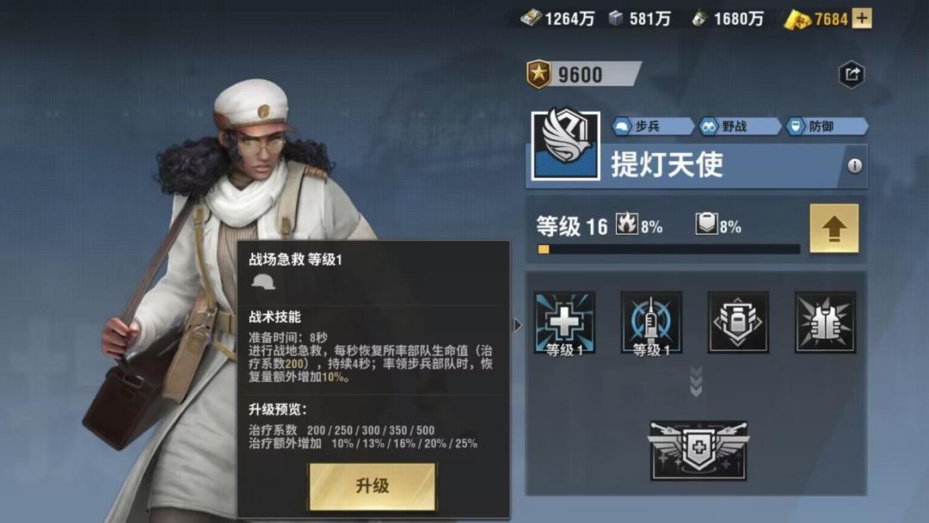The image size is (929, 523).
Task: Click the armor 8% defense bonus icon
Action: coord(706,224)
